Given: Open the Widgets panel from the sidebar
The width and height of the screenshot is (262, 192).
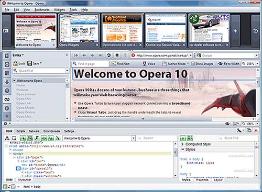Looking at the screenshot, I should point(7,64).
